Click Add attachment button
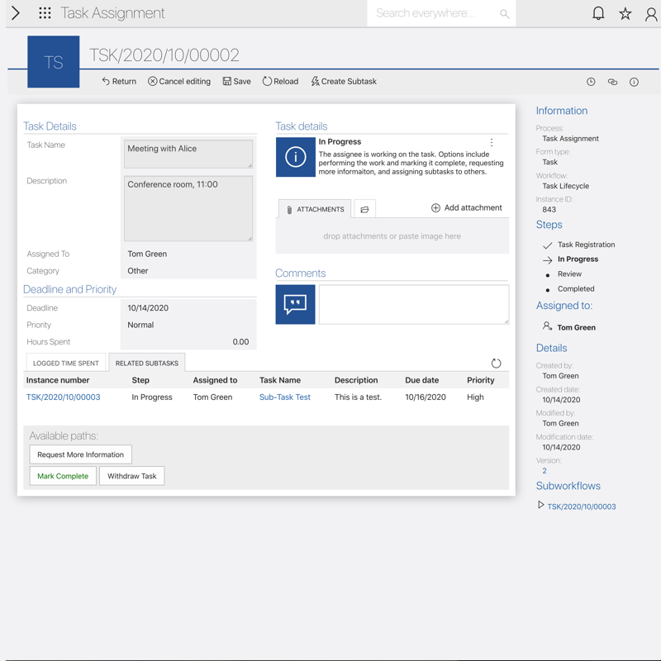Viewport: 661px width, 661px height. tap(466, 208)
